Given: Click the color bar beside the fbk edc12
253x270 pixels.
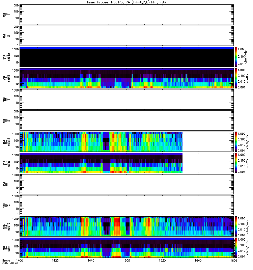Looking at the screenshot, I should pyautogui.click(x=236, y=226).
